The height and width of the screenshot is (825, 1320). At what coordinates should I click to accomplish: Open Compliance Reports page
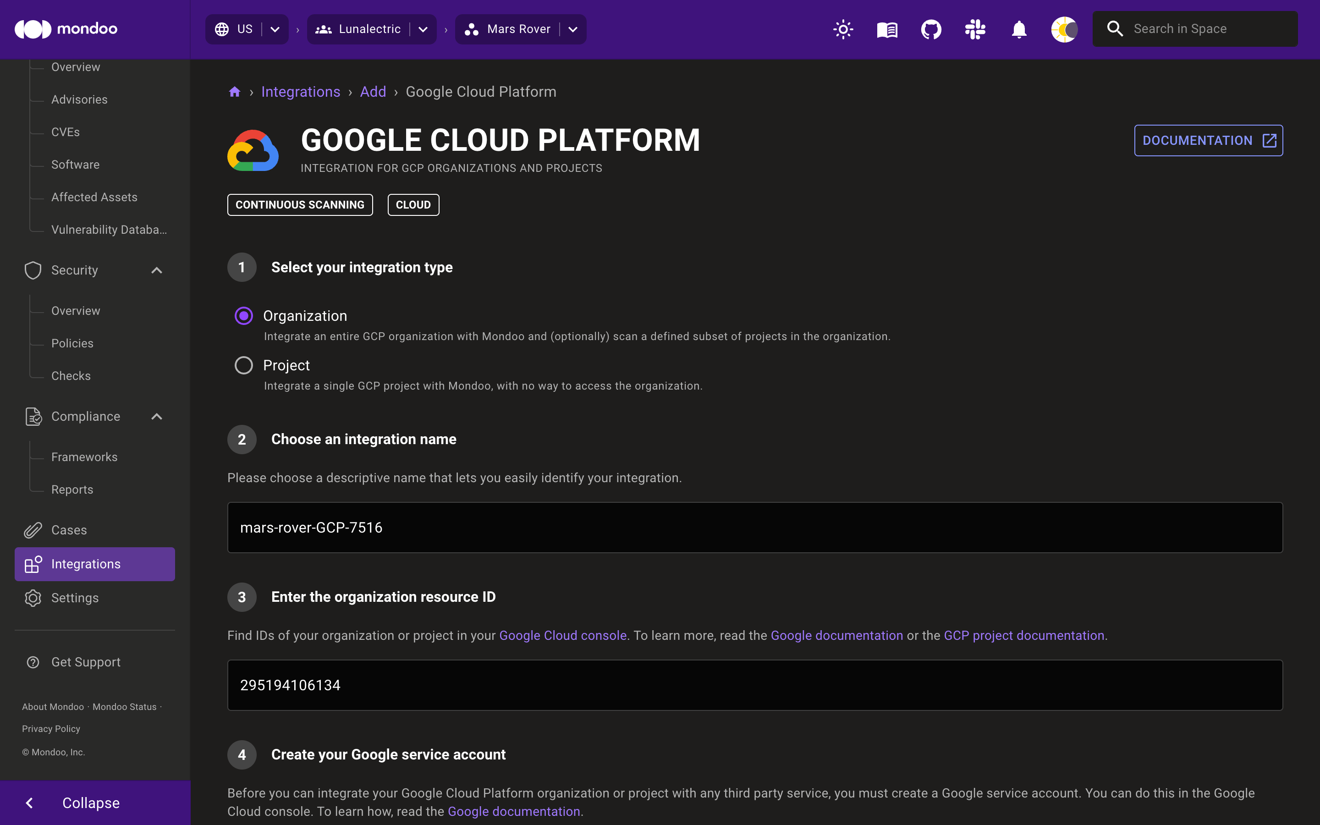point(72,489)
